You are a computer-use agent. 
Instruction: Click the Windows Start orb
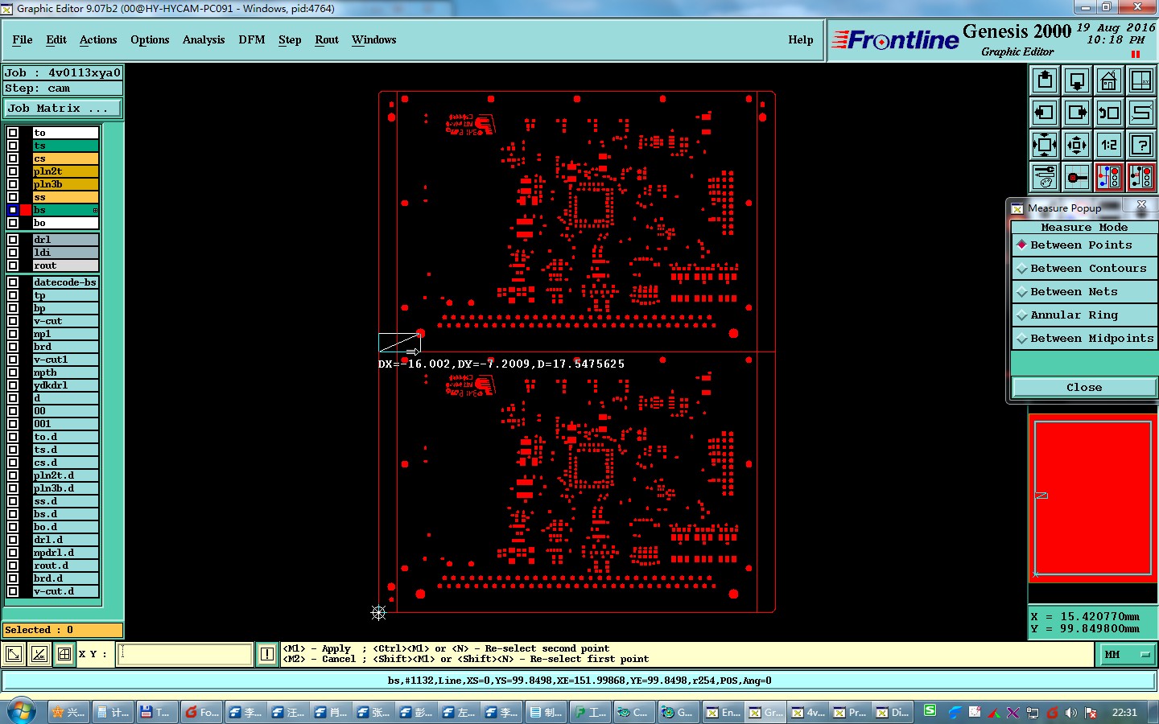coord(22,711)
